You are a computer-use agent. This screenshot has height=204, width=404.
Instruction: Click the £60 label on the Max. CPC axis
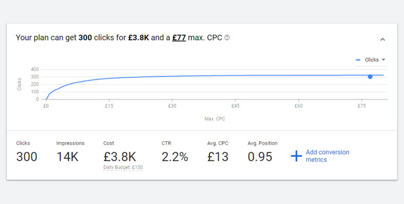299,106
